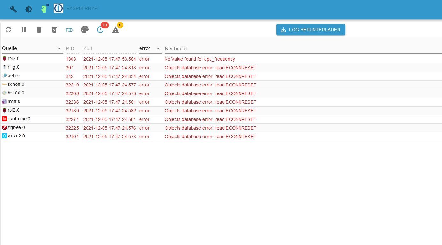
Task: Click PID value 32101
Action: click(x=72, y=137)
